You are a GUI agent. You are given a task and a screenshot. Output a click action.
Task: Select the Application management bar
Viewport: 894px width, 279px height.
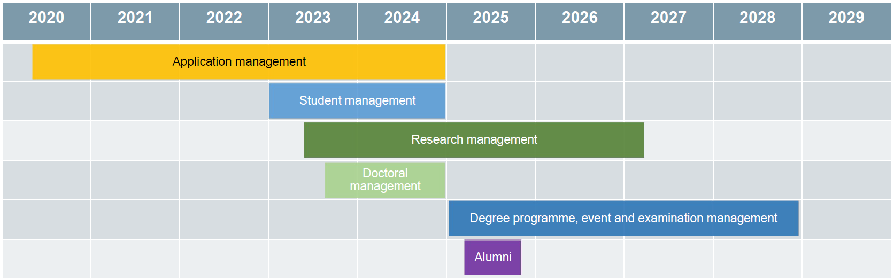[238, 62]
